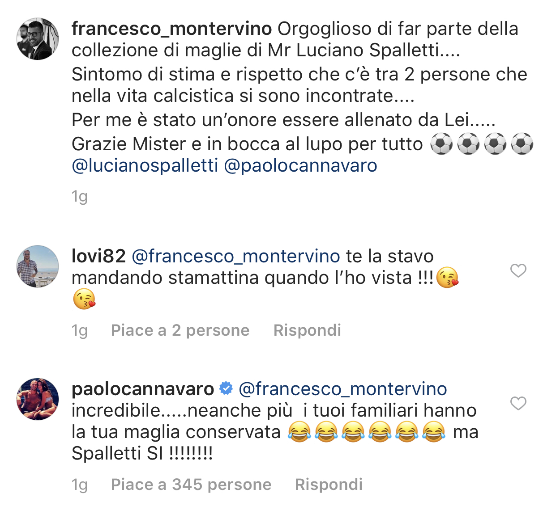Open the lovi82 username link

98,256
